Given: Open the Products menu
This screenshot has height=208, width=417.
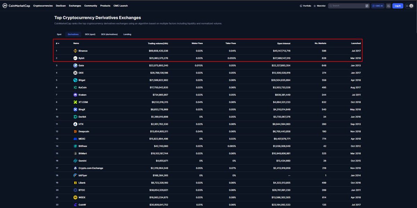Looking at the screenshot, I should point(105,6).
